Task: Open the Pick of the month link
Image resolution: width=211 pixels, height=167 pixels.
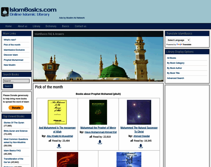Action: click(x=12, y=45)
